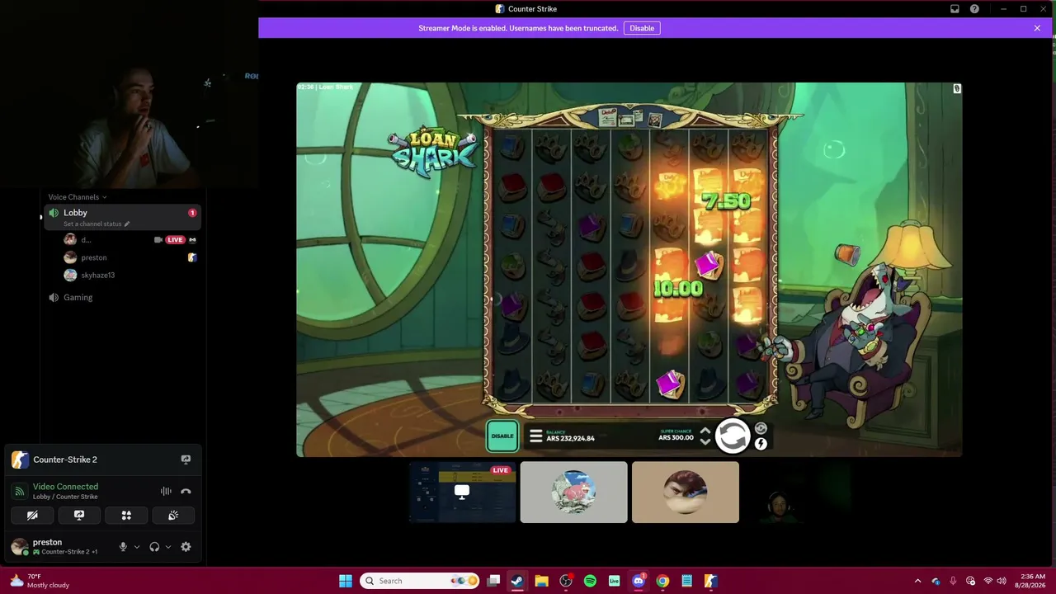Viewport: 1056px width, 594px height.
Task: Open Counter-Strike 2 from the taskbar
Action: pyautogui.click(x=710, y=581)
